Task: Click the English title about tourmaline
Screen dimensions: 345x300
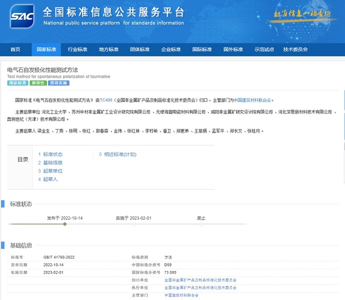Action: point(58,76)
